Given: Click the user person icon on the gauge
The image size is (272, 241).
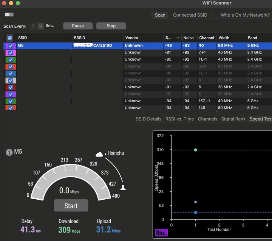Looking at the screenshot, I should (123, 188).
